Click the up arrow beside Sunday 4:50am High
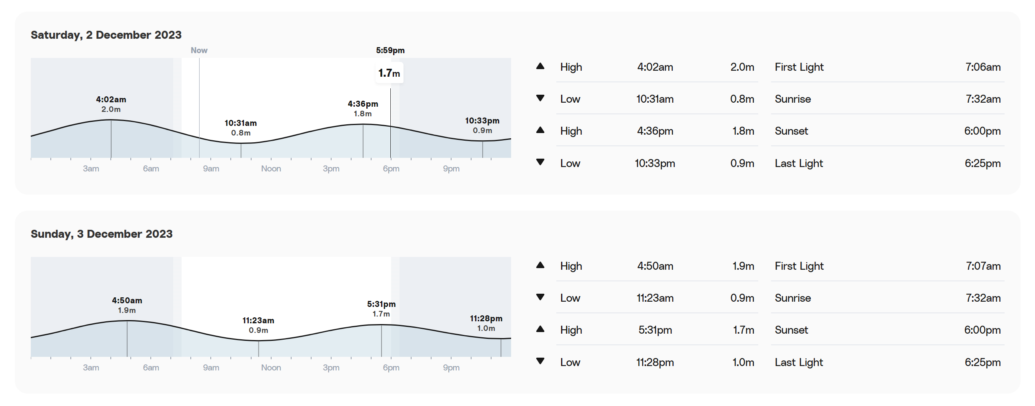This screenshot has width=1035, height=406. (540, 265)
